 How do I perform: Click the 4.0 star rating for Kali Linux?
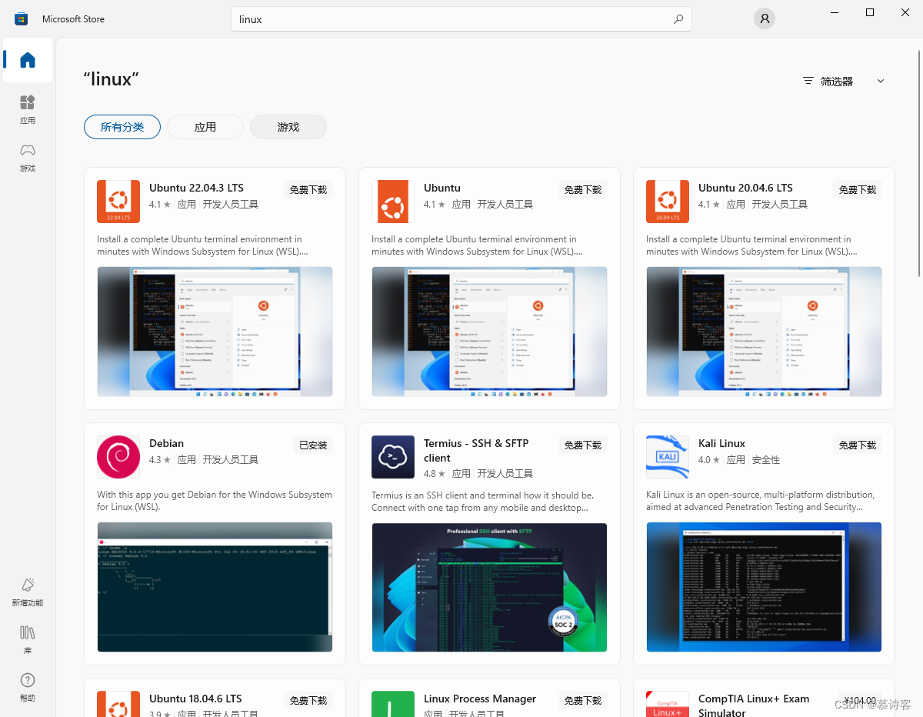tap(709, 460)
